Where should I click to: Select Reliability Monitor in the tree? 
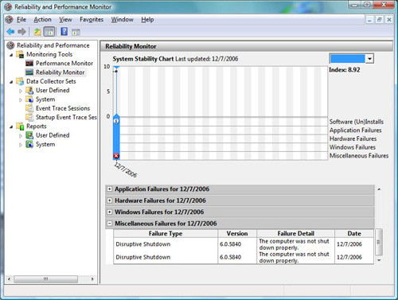[x=60, y=72]
